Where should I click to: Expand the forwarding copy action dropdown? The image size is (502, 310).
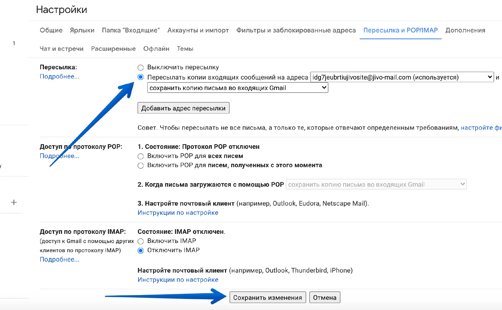click(x=237, y=88)
